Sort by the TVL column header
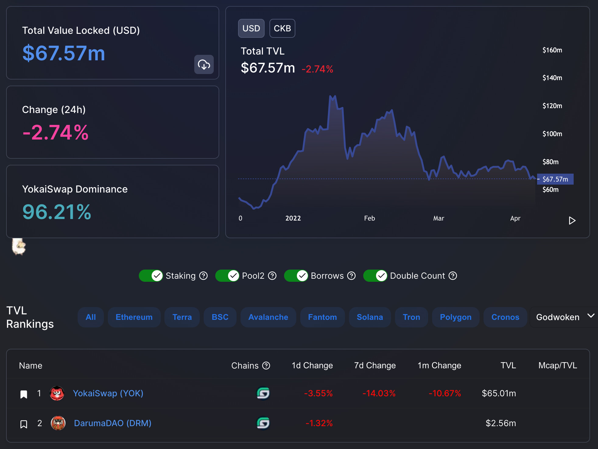This screenshot has height=449, width=598. point(508,366)
